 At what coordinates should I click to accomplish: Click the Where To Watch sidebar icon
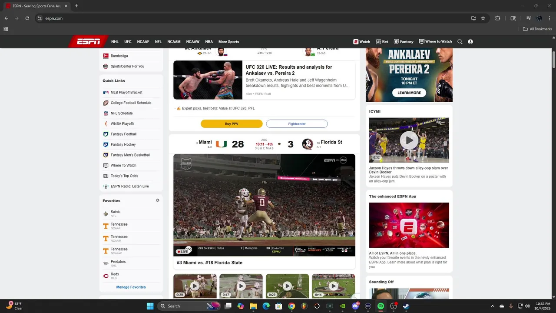(106, 165)
